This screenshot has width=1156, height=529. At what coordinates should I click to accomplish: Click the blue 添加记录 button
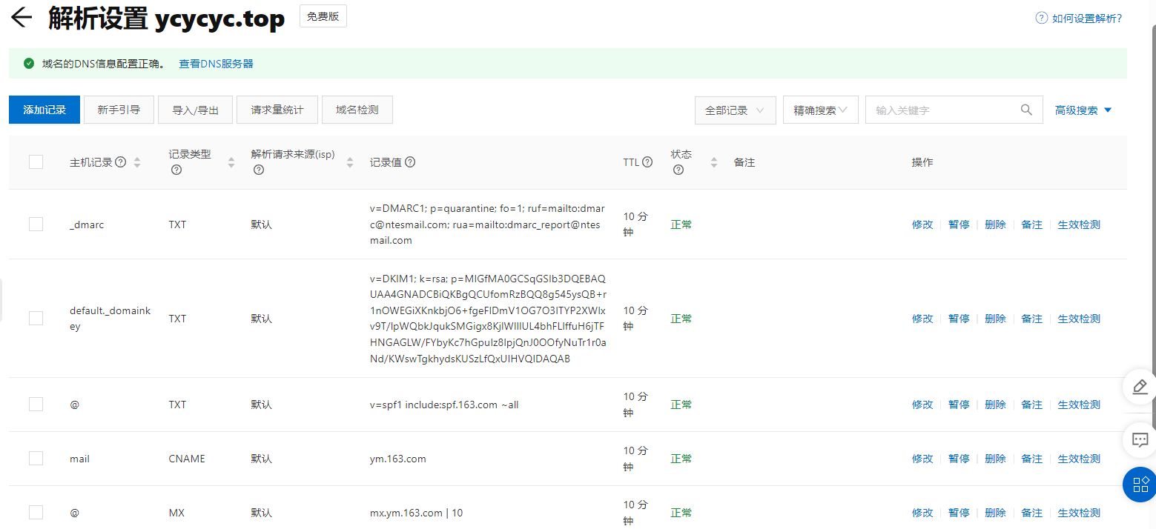coord(44,109)
